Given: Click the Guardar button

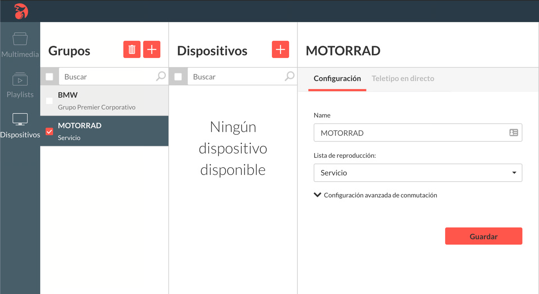Looking at the screenshot, I should (x=483, y=236).
